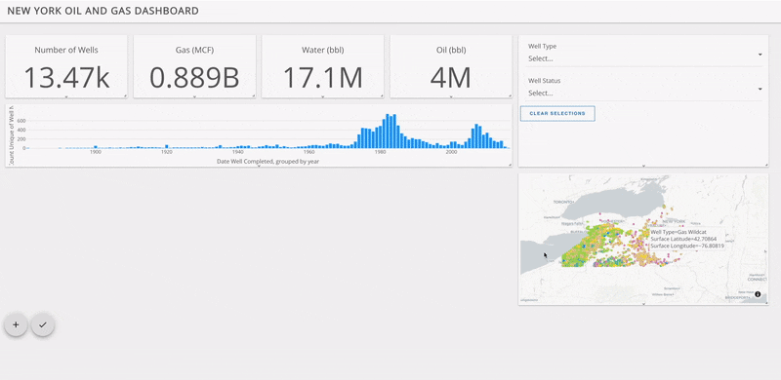
Task: Click the Oil (bbl) card resize handle
Action: pyautogui.click(x=510, y=95)
